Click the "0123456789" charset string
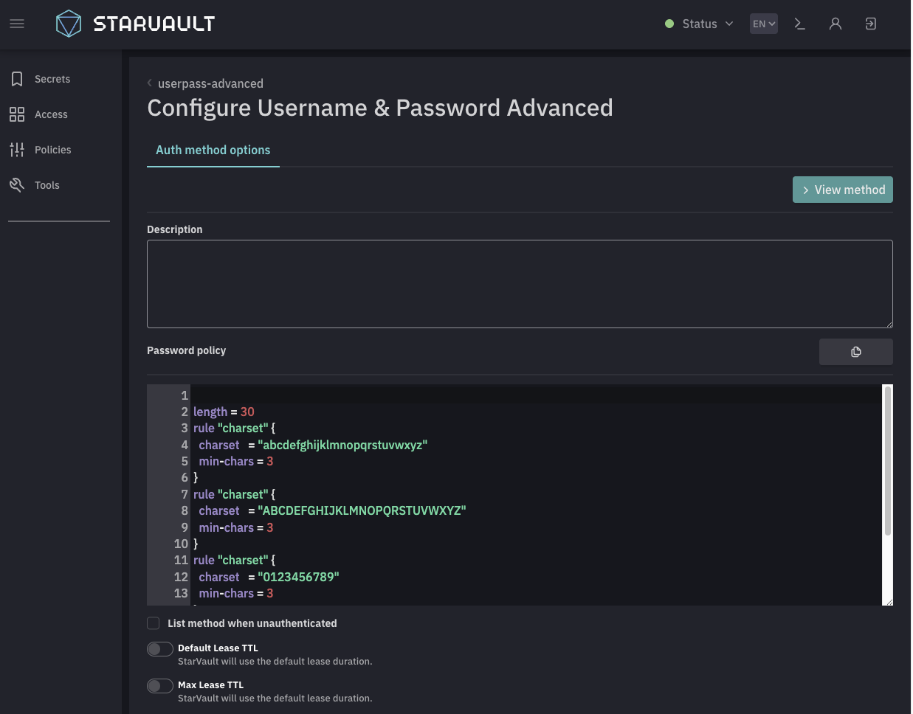This screenshot has width=913, height=714. [x=298, y=577]
